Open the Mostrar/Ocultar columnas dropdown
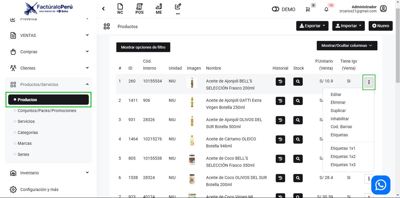Image resolution: width=400 pixels, height=198 pixels. (x=347, y=46)
